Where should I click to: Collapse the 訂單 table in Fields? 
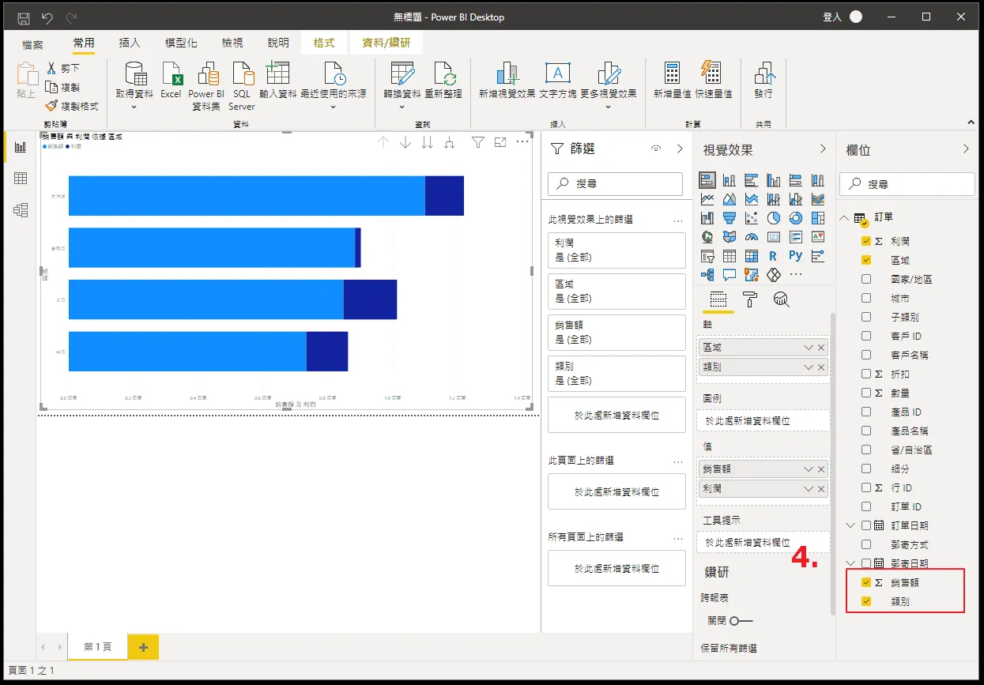(x=845, y=217)
